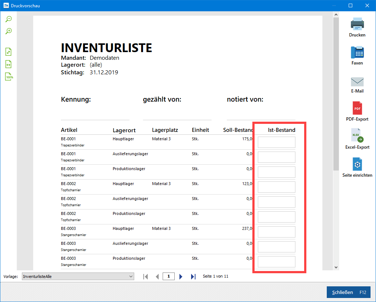
Task: Export the list as PDF
Action: coord(357,111)
